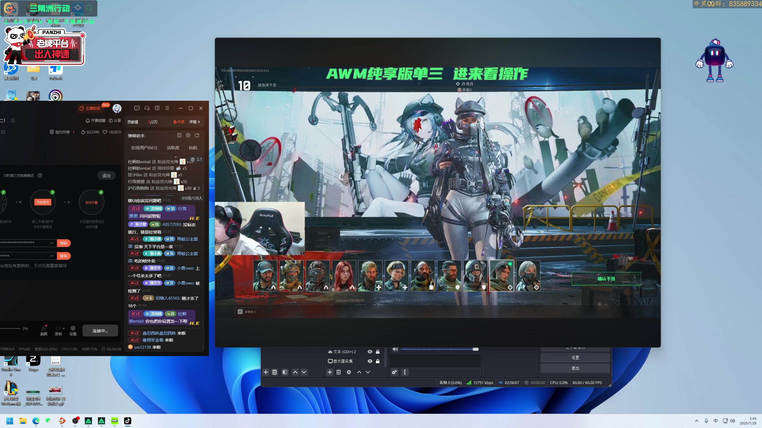Open the streamer avatar profile
Viewport: 762px width, 428px height.
tap(117, 108)
